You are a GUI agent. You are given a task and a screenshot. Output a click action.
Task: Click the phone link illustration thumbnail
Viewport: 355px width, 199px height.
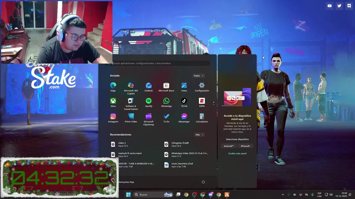pos(237,97)
